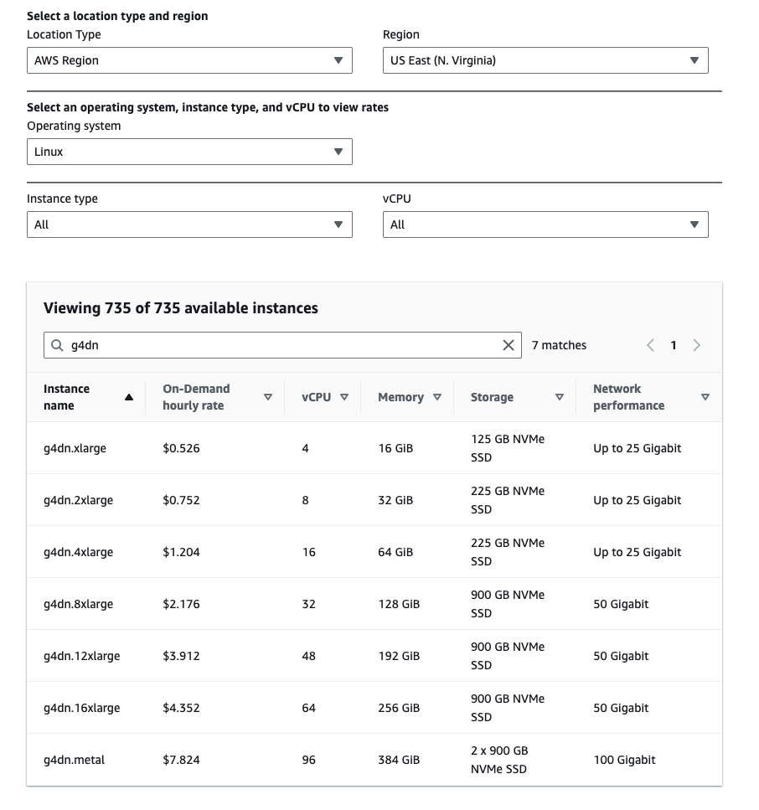Viewport: 759px width, 810px height.
Task: Go to previous page arrow
Action: [650, 345]
